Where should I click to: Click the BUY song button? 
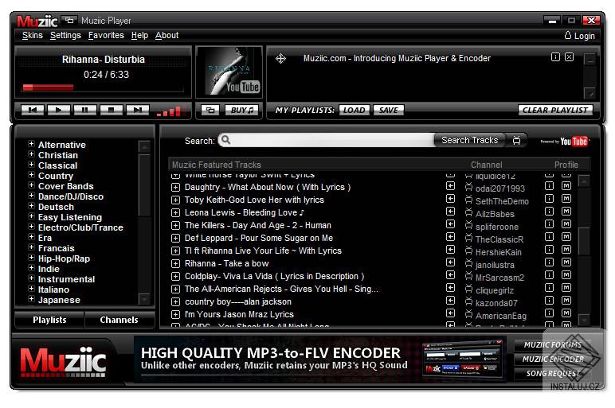point(241,110)
